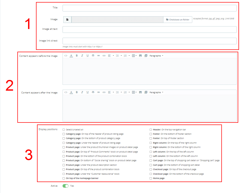Click underline icon in before-image editor toolbar
This screenshot has height=193, width=240.
pyautogui.click(x=88, y=56)
